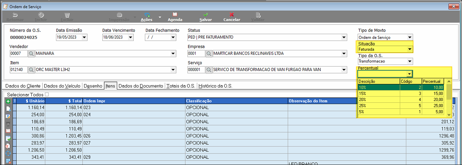Click the Vendedor code field 00007
Screen dimensions: 462x165
[19, 53]
